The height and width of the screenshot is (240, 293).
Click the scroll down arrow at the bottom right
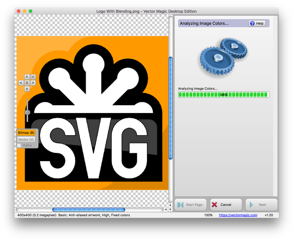[170, 209]
